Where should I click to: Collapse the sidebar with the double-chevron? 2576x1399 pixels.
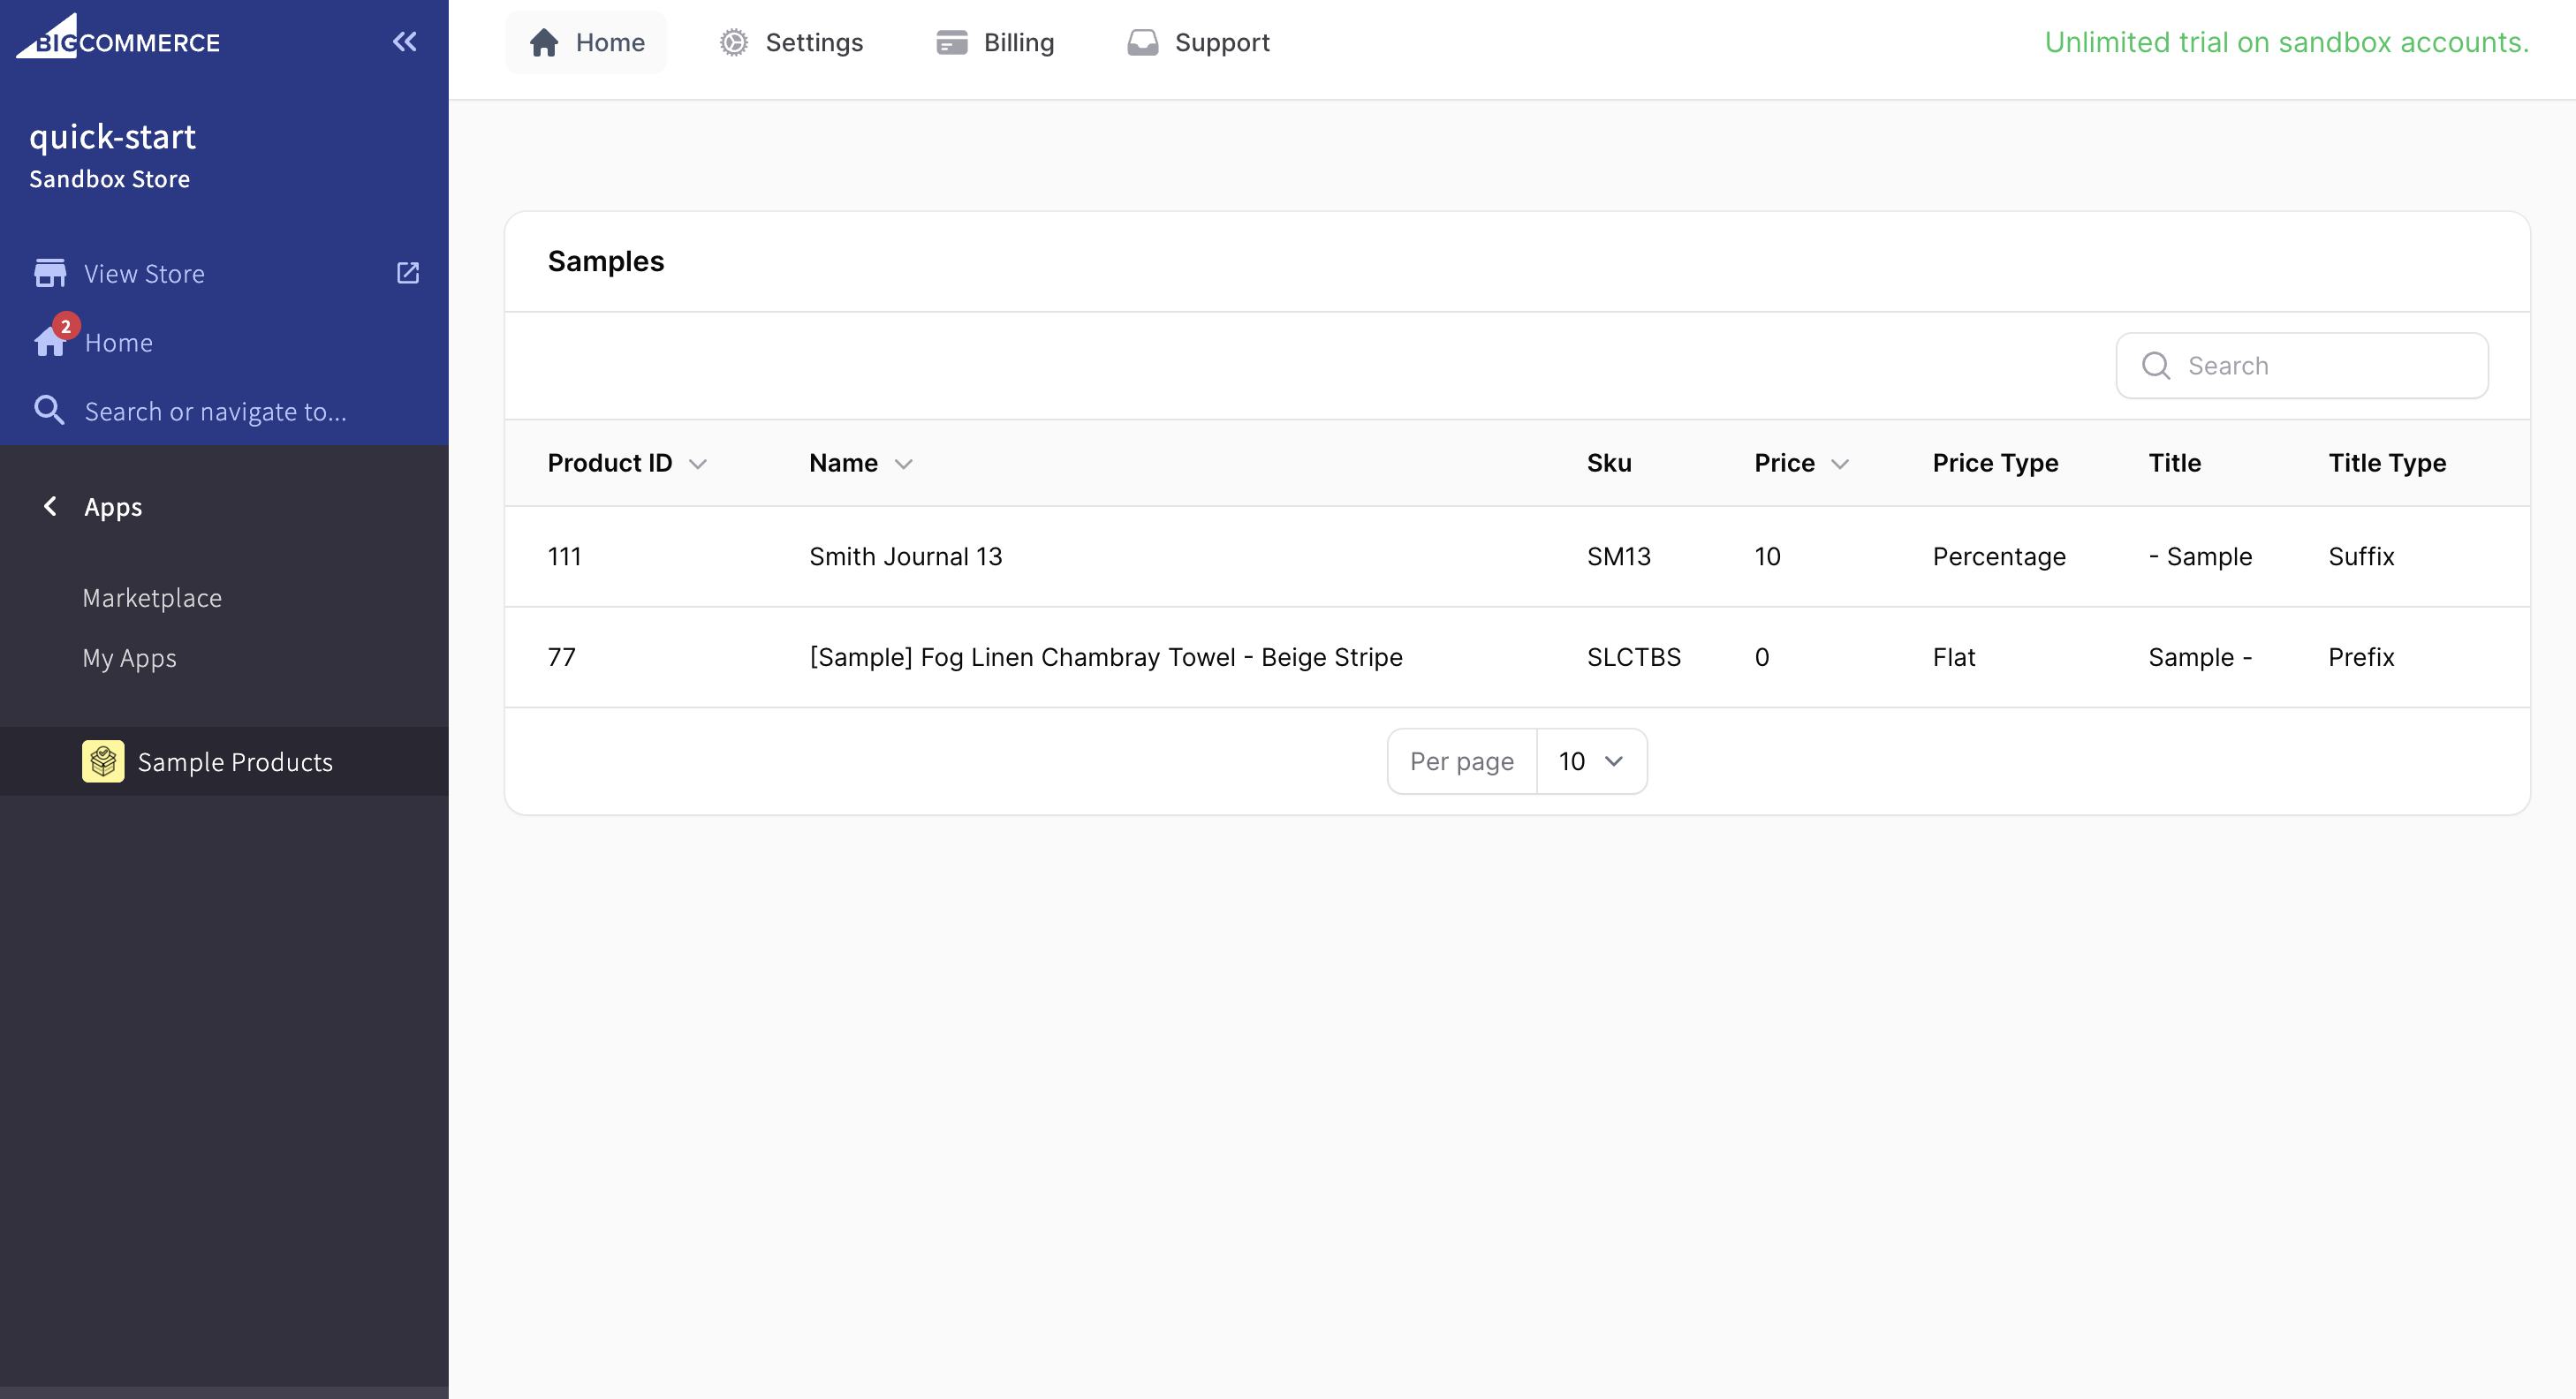coord(405,42)
